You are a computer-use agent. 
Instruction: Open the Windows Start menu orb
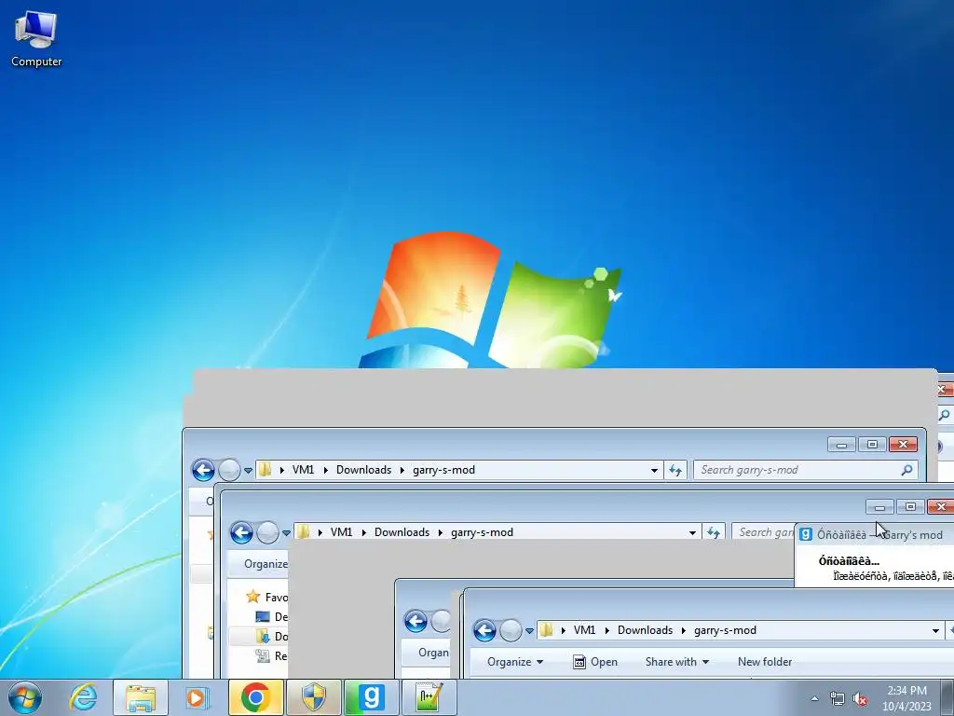click(25, 697)
